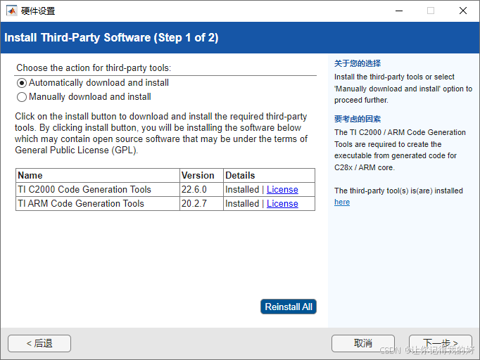Screen dimensions: 480x360
Task: Click the Details column header
Action: [x=269, y=176]
